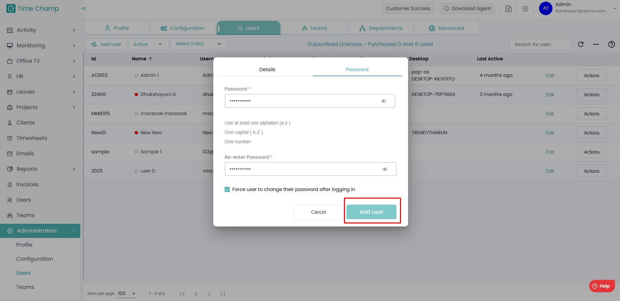Open Configuration under Administration submenu
Viewport: 620px width, 301px height.
coord(35,259)
